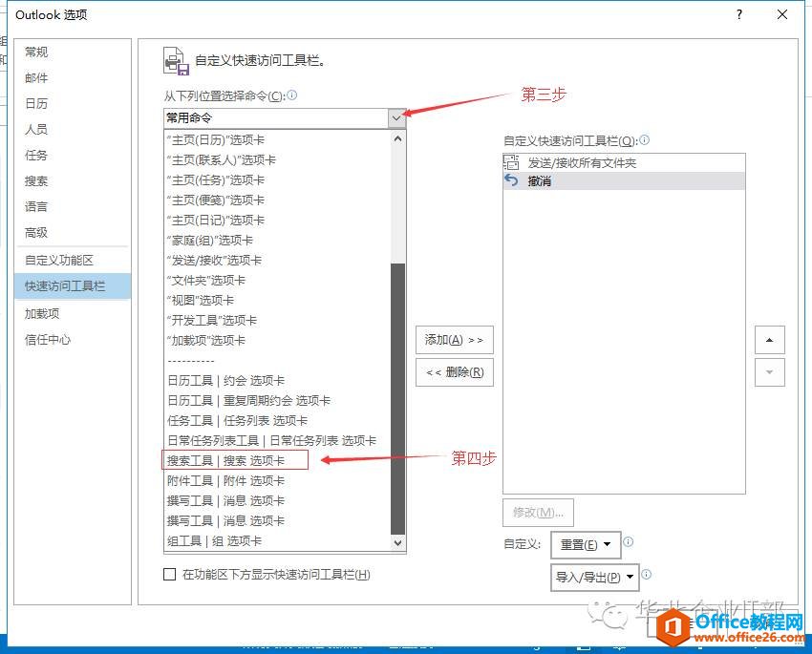Open the 任务 options category
Viewport: 812px width, 654px height.
(x=72, y=156)
